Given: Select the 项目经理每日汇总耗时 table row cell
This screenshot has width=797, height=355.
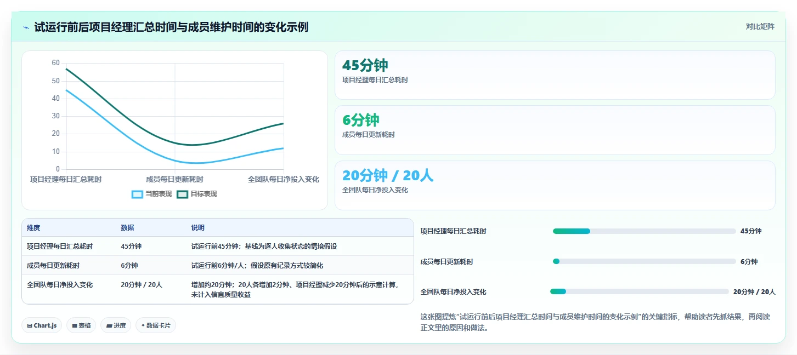Looking at the screenshot, I should point(60,247).
